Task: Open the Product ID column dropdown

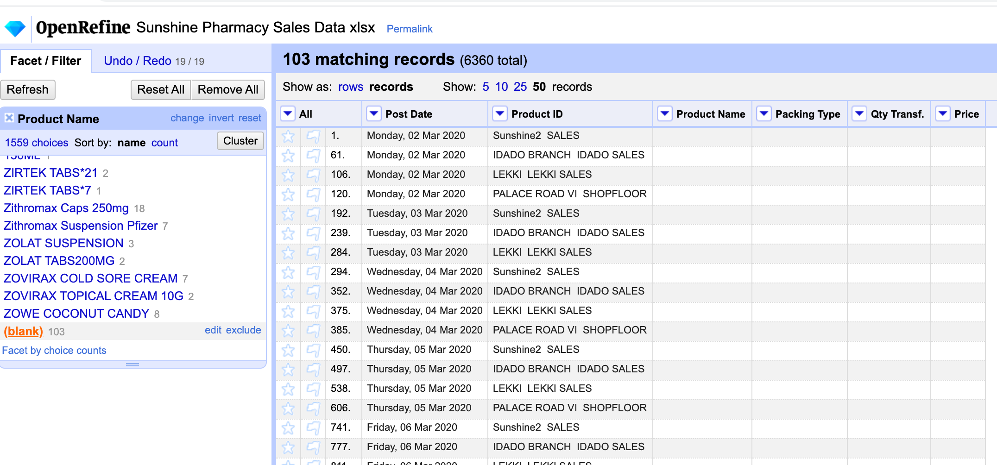Action: (499, 114)
